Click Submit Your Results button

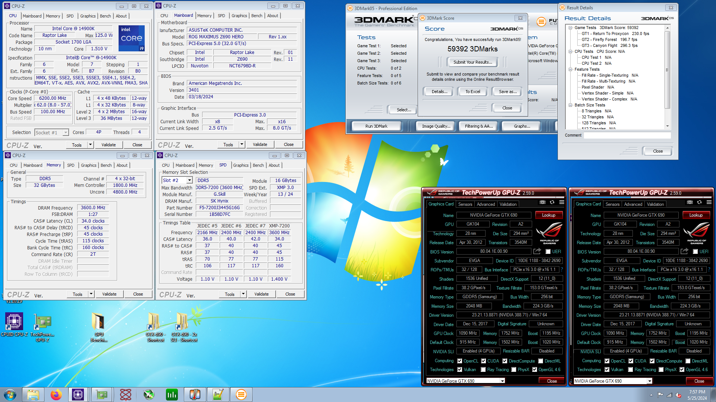pyautogui.click(x=473, y=62)
